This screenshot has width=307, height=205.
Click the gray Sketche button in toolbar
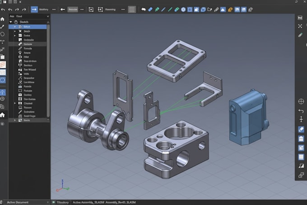[x=73, y=10]
